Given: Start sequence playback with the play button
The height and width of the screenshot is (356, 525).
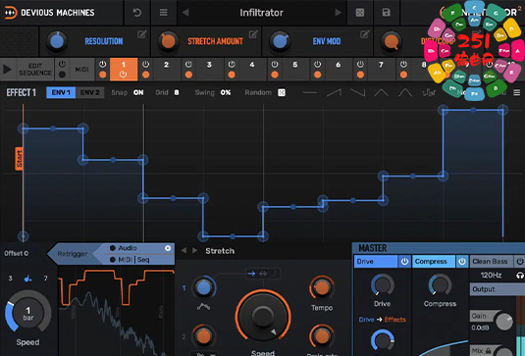Looking at the screenshot, I should 7,70.
